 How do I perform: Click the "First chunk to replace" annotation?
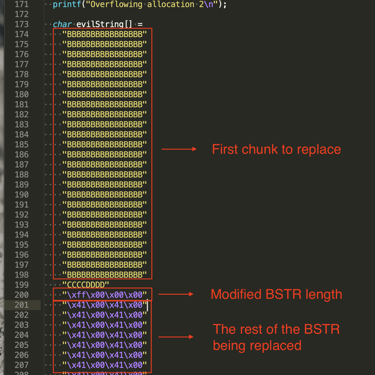click(276, 149)
